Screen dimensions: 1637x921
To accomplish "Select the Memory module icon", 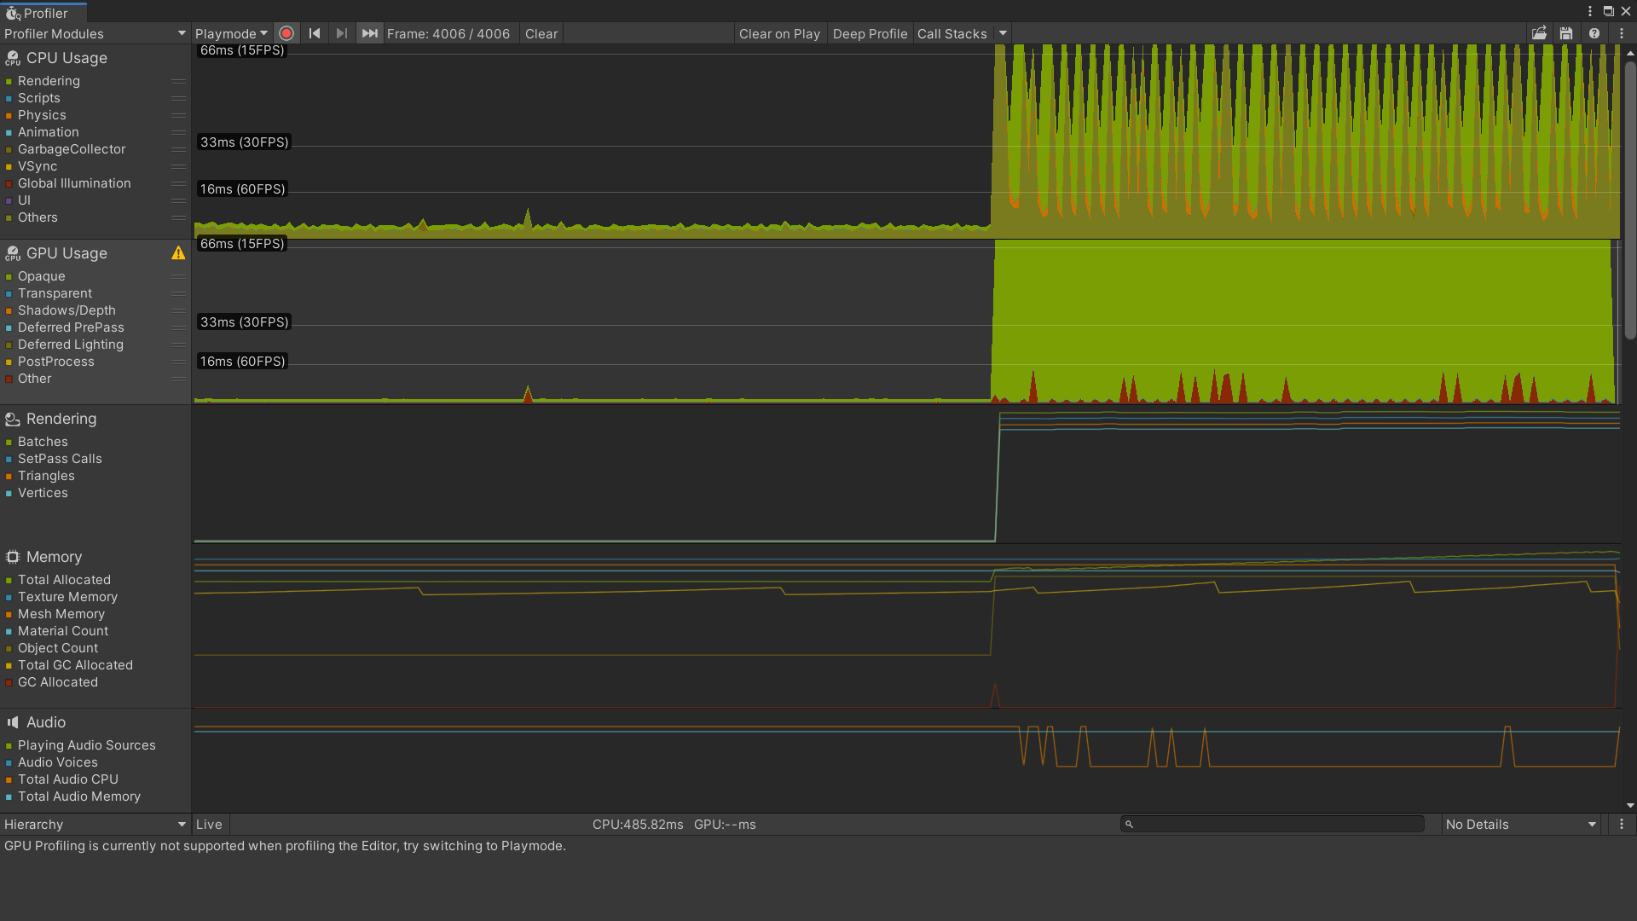I will click(13, 557).
